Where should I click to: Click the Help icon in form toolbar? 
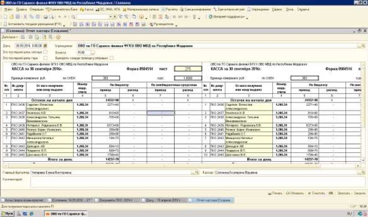click(58, 37)
